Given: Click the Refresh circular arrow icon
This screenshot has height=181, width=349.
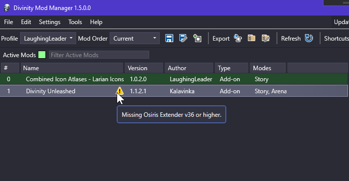Looking at the screenshot, I should 309,38.
